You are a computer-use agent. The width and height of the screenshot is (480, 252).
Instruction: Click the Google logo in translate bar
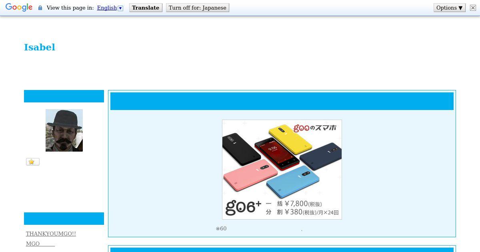tap(19, 8)
